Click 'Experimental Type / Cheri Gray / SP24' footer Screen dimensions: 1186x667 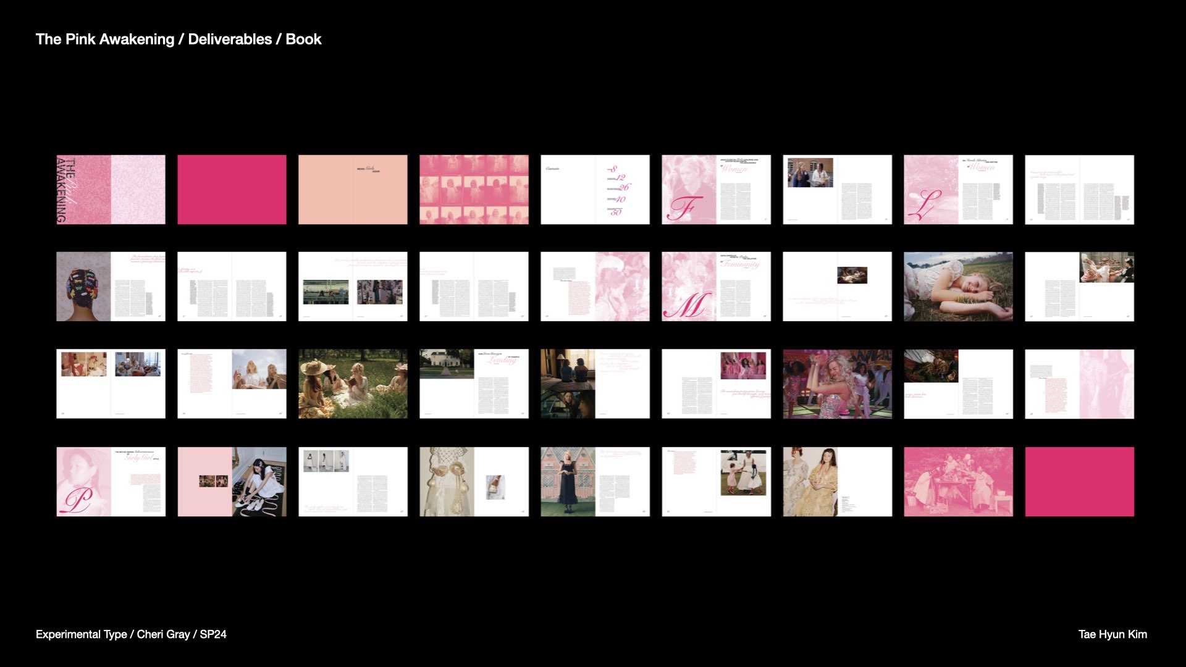pos(131,634)
